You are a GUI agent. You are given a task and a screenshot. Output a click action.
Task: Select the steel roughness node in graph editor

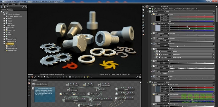(x=94, y=94)
